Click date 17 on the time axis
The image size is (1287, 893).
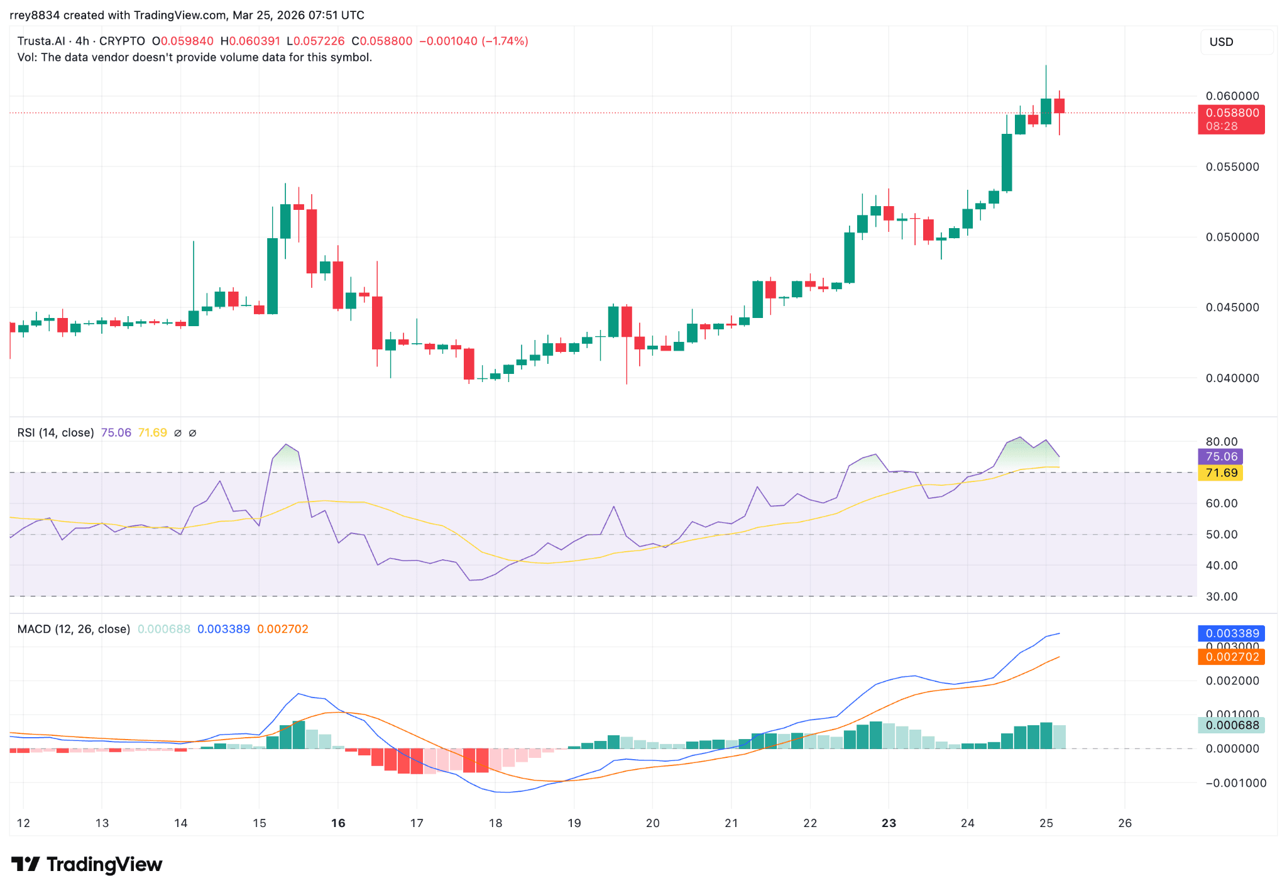(x=417, y=823)
